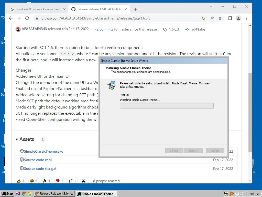
Task: Close the Release Release 1.6.0 tab
Action: pyautogui.click(x=126, y=9)
